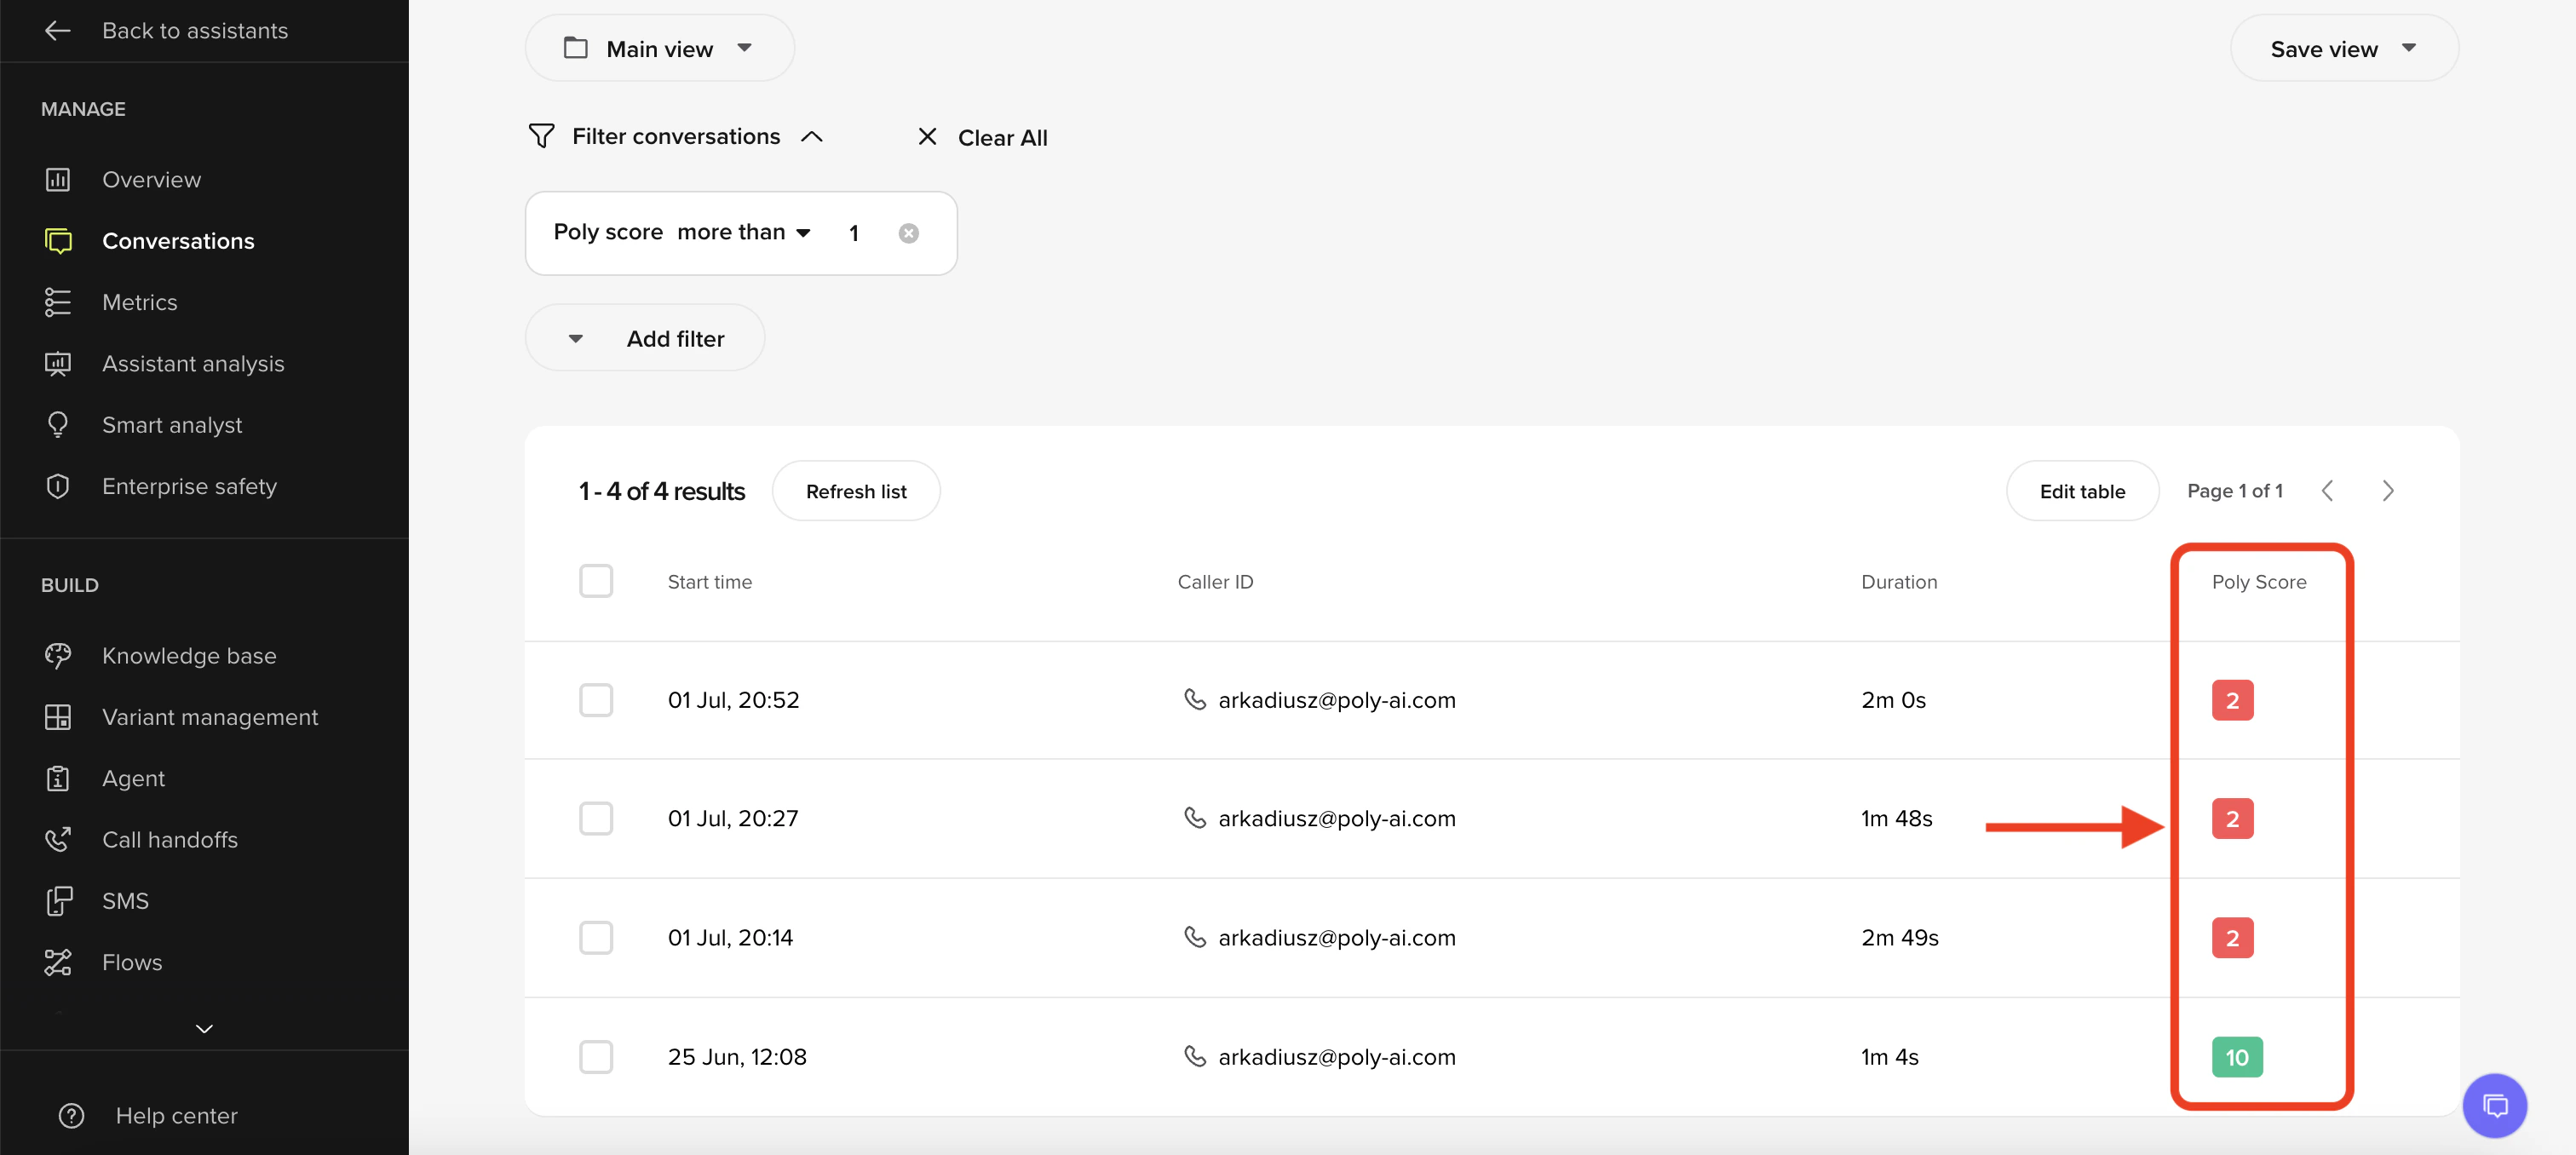
Task: Tick the select-all header checkbox
Action: (596, 581)
